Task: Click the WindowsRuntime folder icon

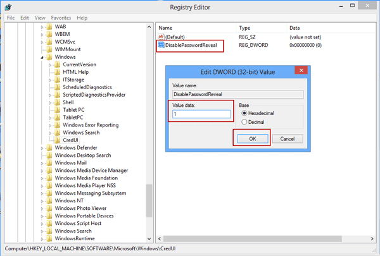Action: pos(49,238)
